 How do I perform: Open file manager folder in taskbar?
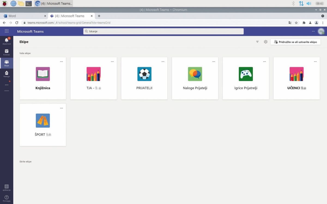pos(21,4)
